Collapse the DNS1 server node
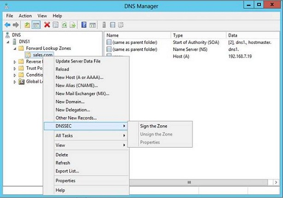Screen dimensions: 283x198 coord(8,42)
